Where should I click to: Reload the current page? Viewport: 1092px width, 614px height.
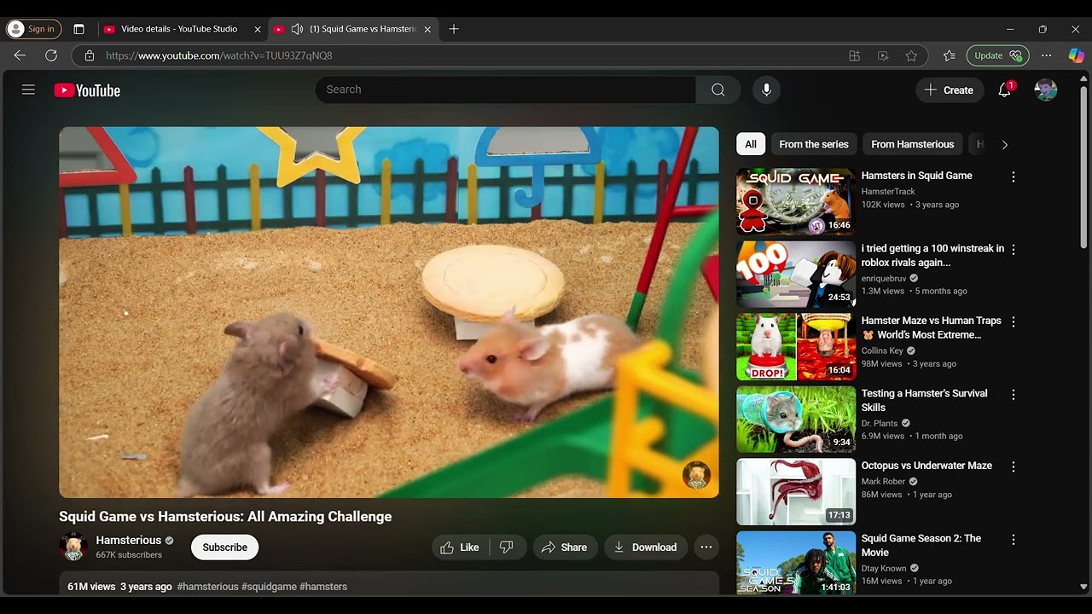click(51, 55)
